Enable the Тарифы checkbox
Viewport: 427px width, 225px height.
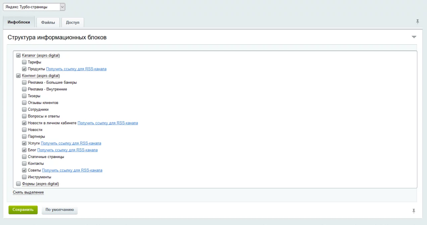pos(24,62)
